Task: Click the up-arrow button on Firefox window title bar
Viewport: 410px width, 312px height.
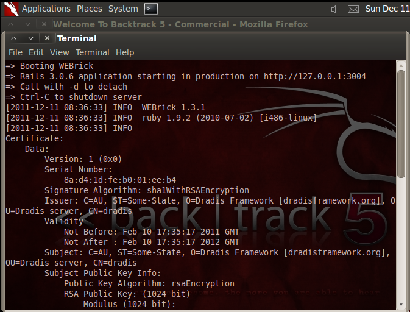Action: pos(11,24)
